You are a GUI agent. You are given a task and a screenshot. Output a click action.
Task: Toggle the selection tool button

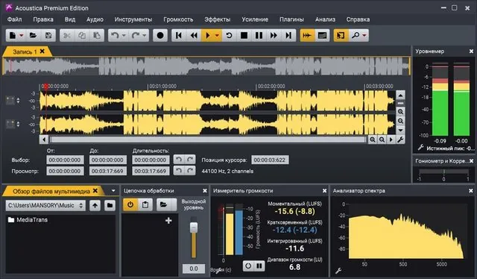341,35
